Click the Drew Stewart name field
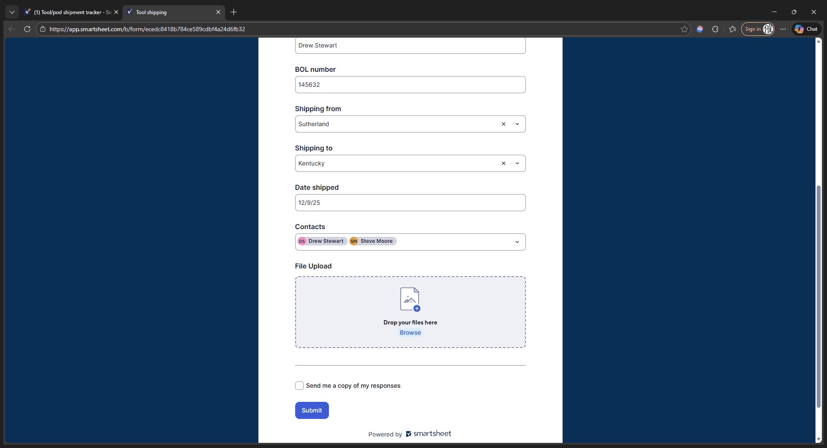This screenshot has width=827, height=448. click(x=410, y=45)
